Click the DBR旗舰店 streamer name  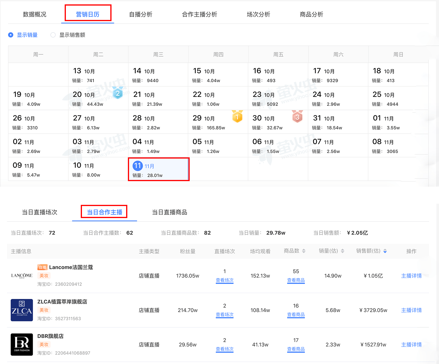pyautogui.click(x=50, y=336)
